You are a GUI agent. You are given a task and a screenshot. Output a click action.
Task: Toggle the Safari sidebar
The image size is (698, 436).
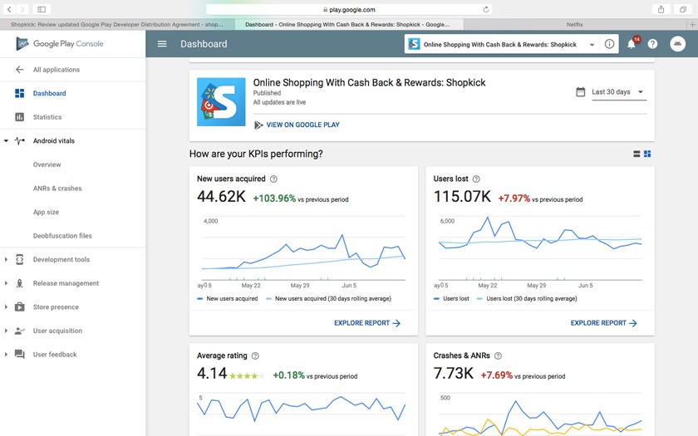pos(42,9)
